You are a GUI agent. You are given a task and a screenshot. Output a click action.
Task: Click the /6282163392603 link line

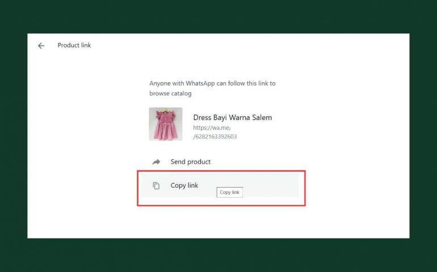coord(215,137)
